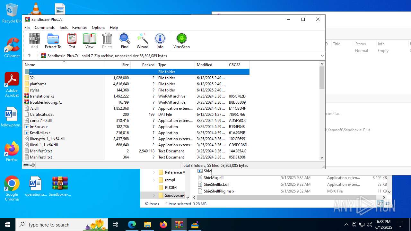Open Windows Start menu
The height and width of the screenshot is (231, 411).
(8, 225)
